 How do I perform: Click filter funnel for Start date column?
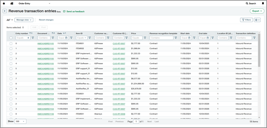point(194,38)
